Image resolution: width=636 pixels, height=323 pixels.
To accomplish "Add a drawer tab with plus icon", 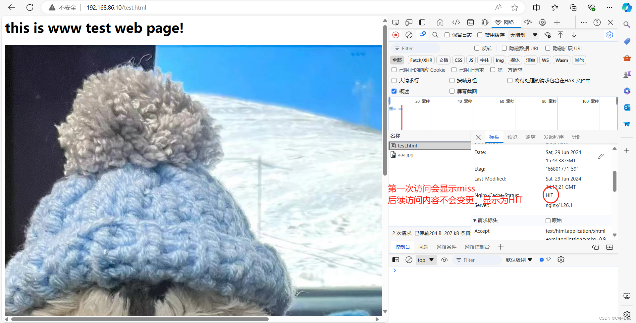I will click(501, 247).
